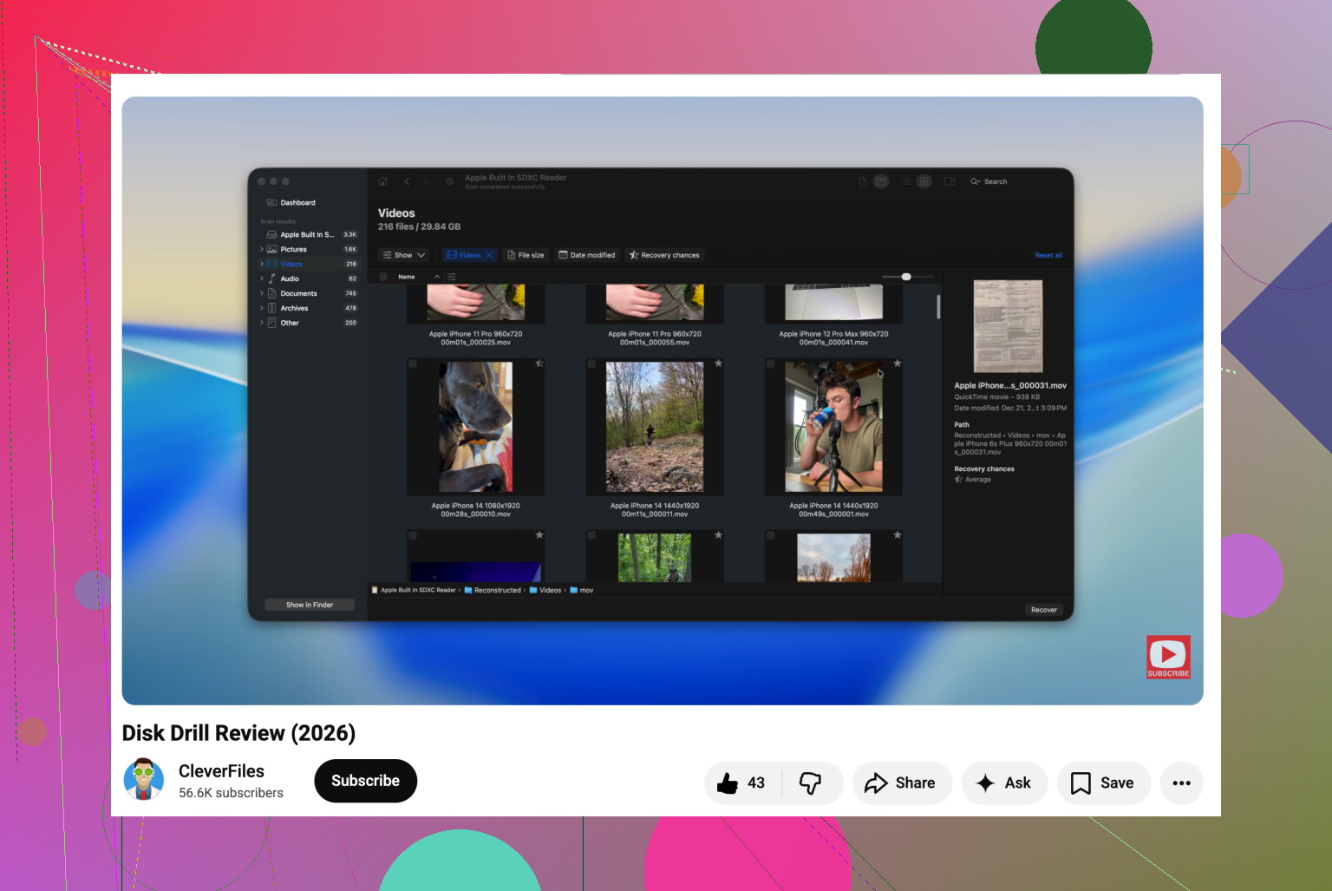Click the Share button
Image resolution: width=1332 pixels, height=891 pixels.
[902, 783]
